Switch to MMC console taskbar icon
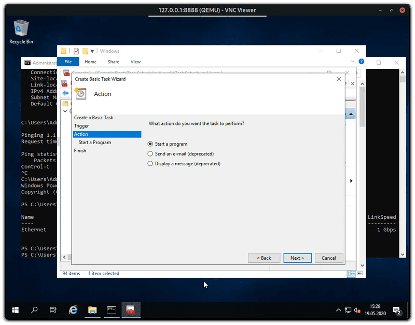This screenshot has height=325, width=415. tap(131, 310)
